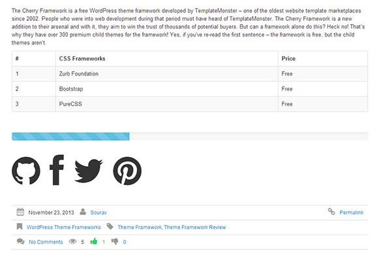Click the calendar icon beside the date

20,212
